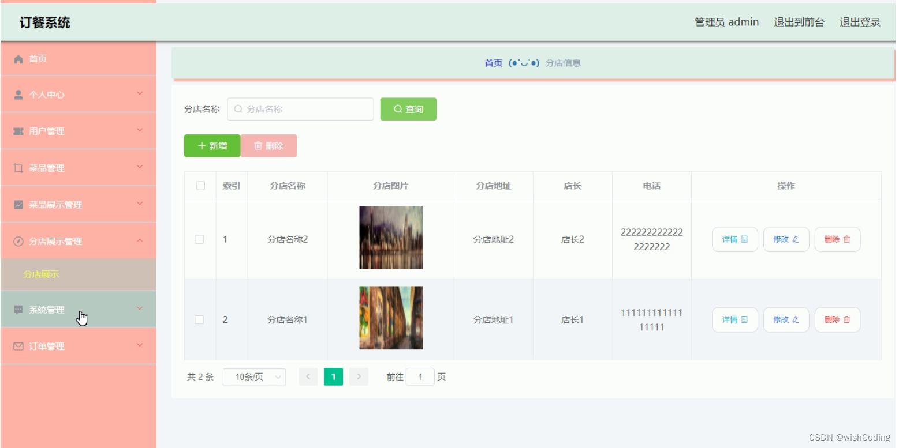This screenshot has width=899, height=448.
Task: Click the 个人中心 person icon
Action: pyautogui.click(x=18, y=94)
